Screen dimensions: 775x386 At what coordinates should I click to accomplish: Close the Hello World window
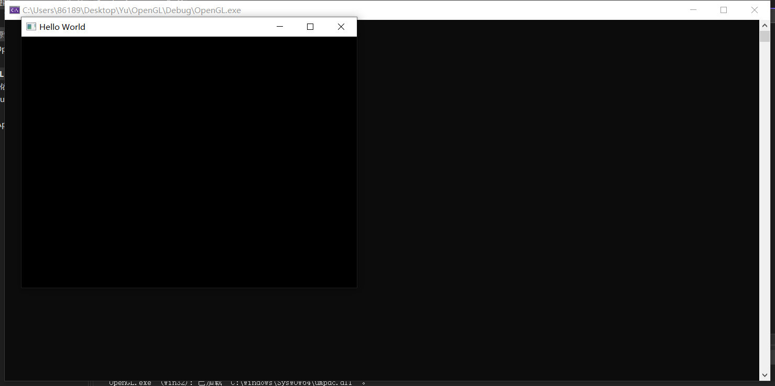click(341, 27)
